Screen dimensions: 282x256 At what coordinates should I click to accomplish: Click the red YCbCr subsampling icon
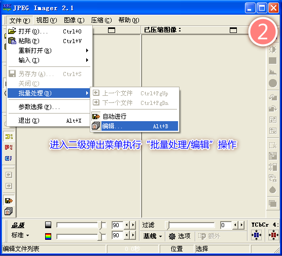pos(273,235)
